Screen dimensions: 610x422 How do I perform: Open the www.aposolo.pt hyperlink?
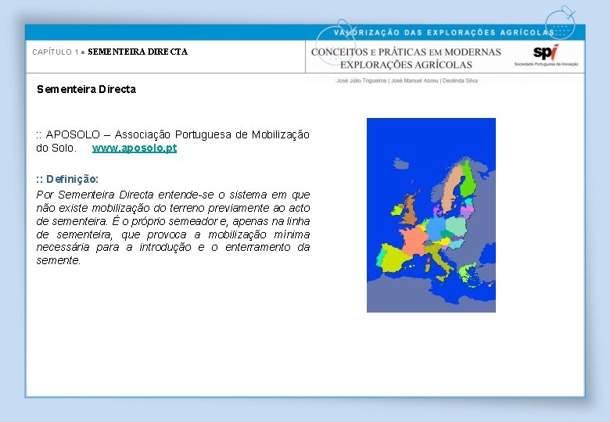click(x=135, y=148)
